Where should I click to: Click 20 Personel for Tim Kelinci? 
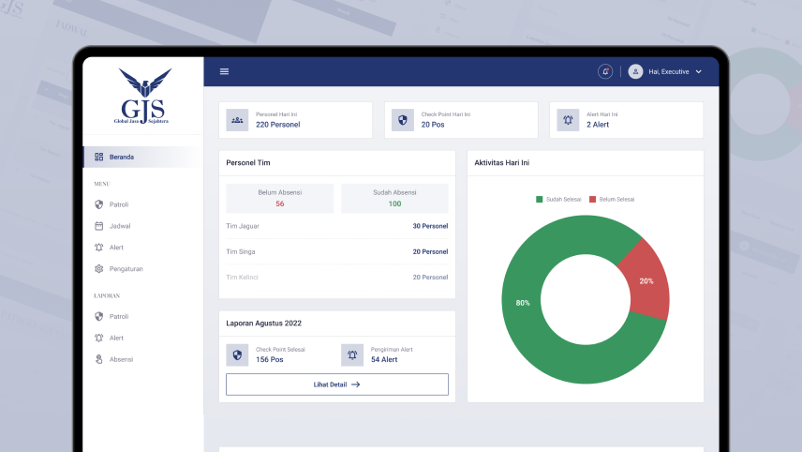click(x=430, y=277)
